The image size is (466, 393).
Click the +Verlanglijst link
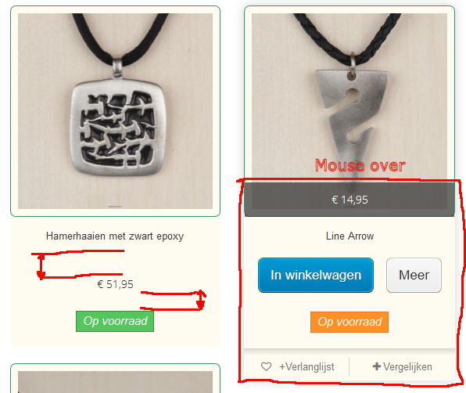point(306,367)
